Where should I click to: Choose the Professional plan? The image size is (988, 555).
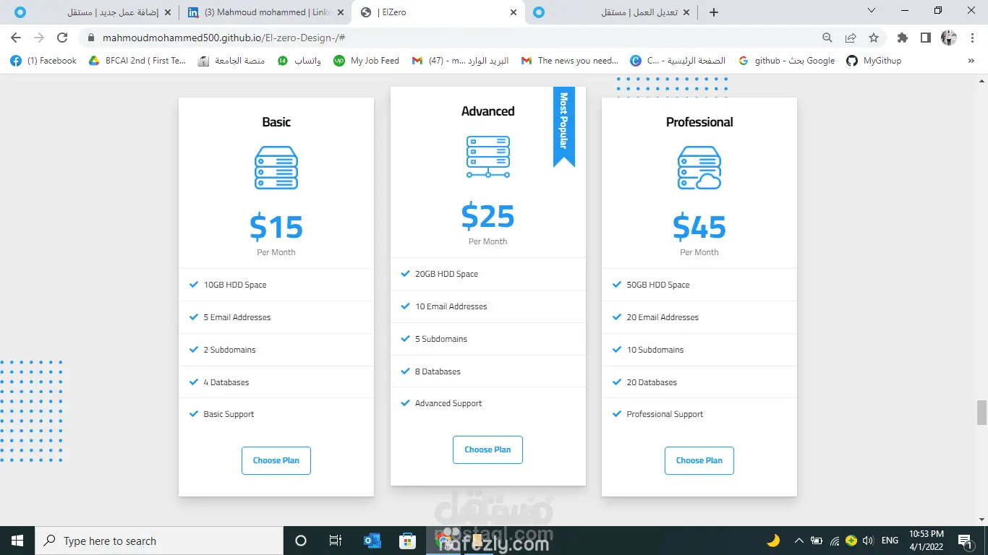(699, 460)
